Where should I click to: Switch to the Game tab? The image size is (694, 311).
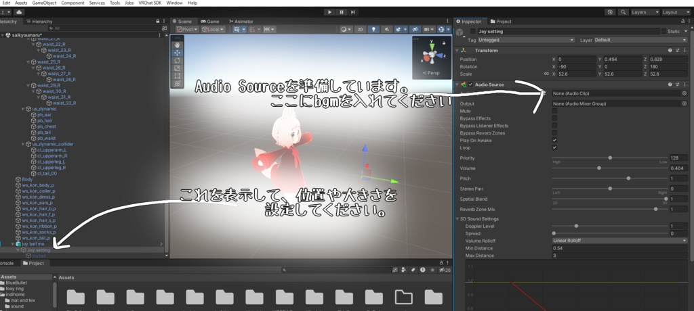pyautogui.click(x=210, y=21)
